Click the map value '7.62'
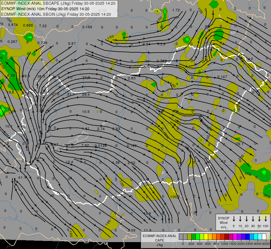Image resolution: width=271 pixels, height=249 pixels. coord(85,145)
